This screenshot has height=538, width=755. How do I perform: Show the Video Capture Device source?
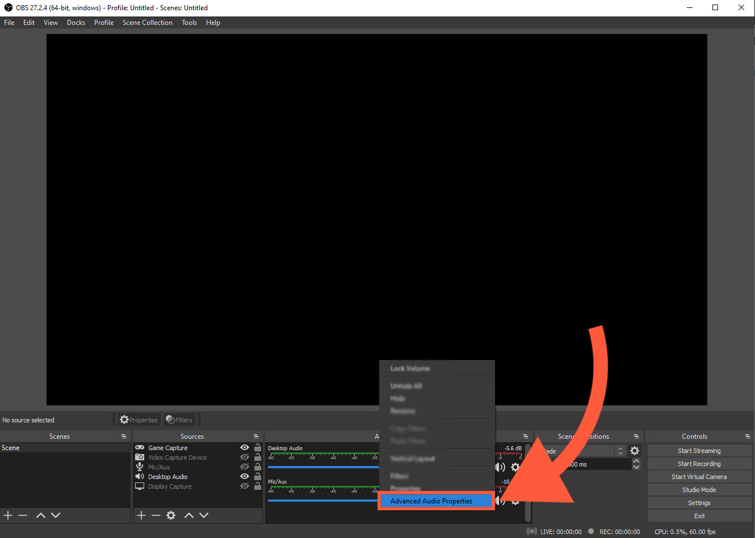[245, 457]
